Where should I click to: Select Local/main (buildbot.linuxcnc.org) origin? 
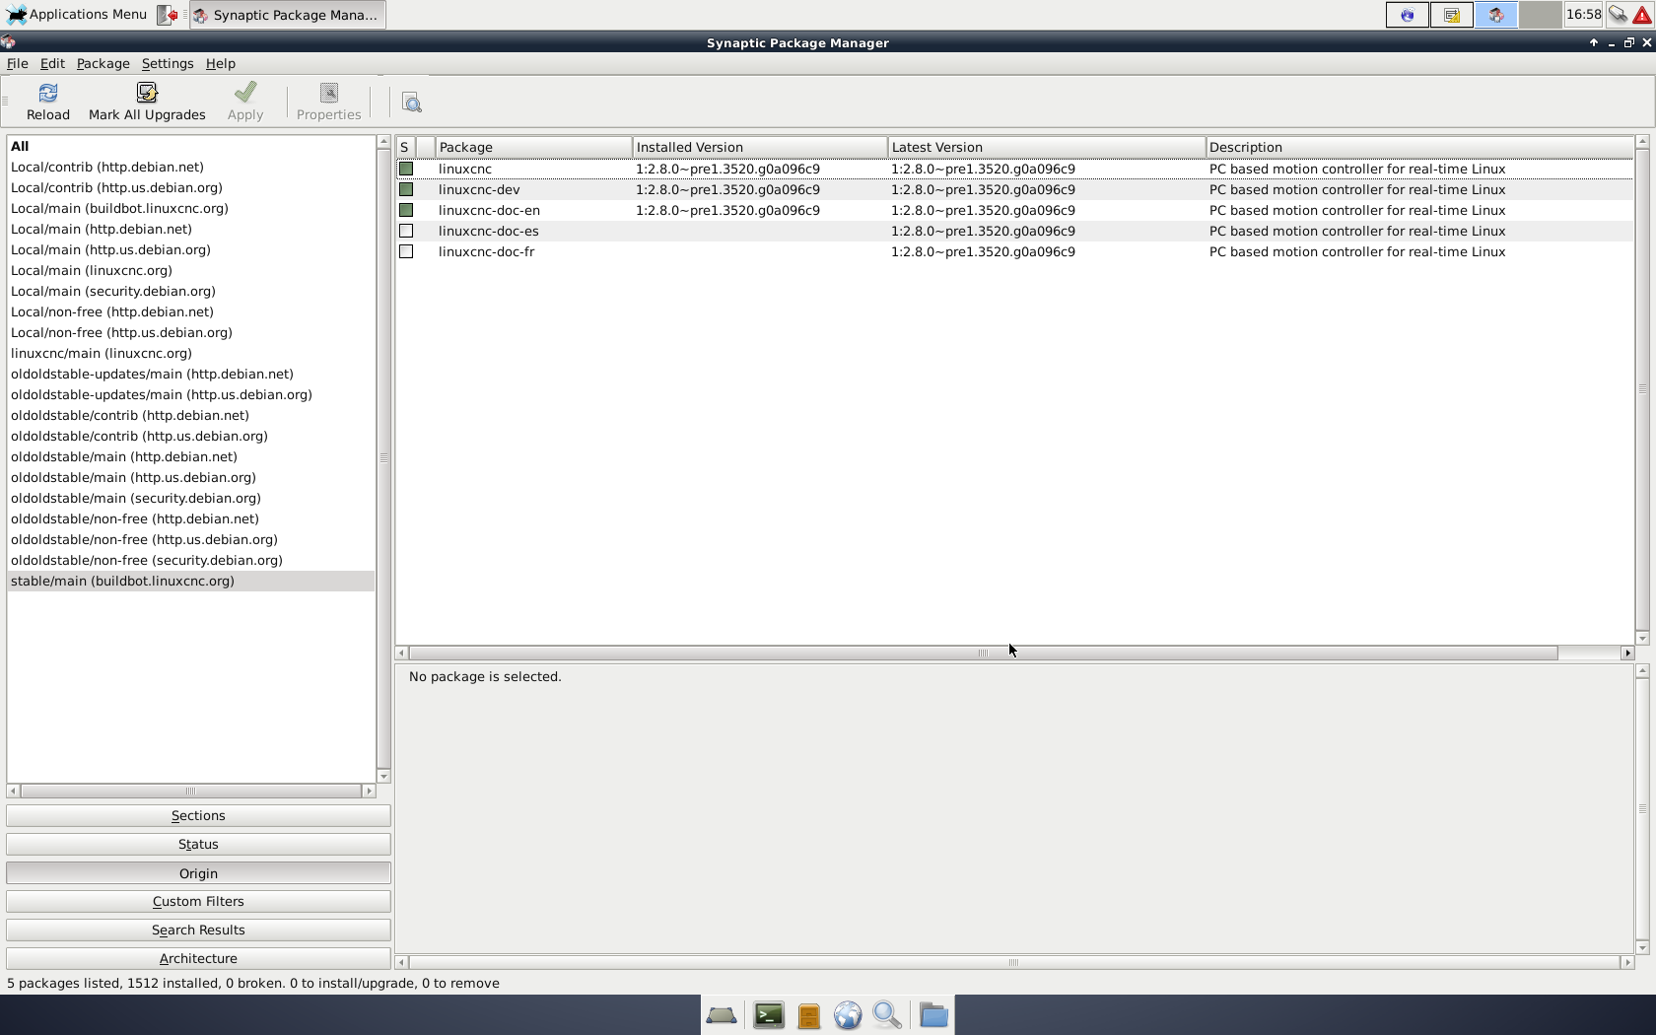(x=190, y=208)
